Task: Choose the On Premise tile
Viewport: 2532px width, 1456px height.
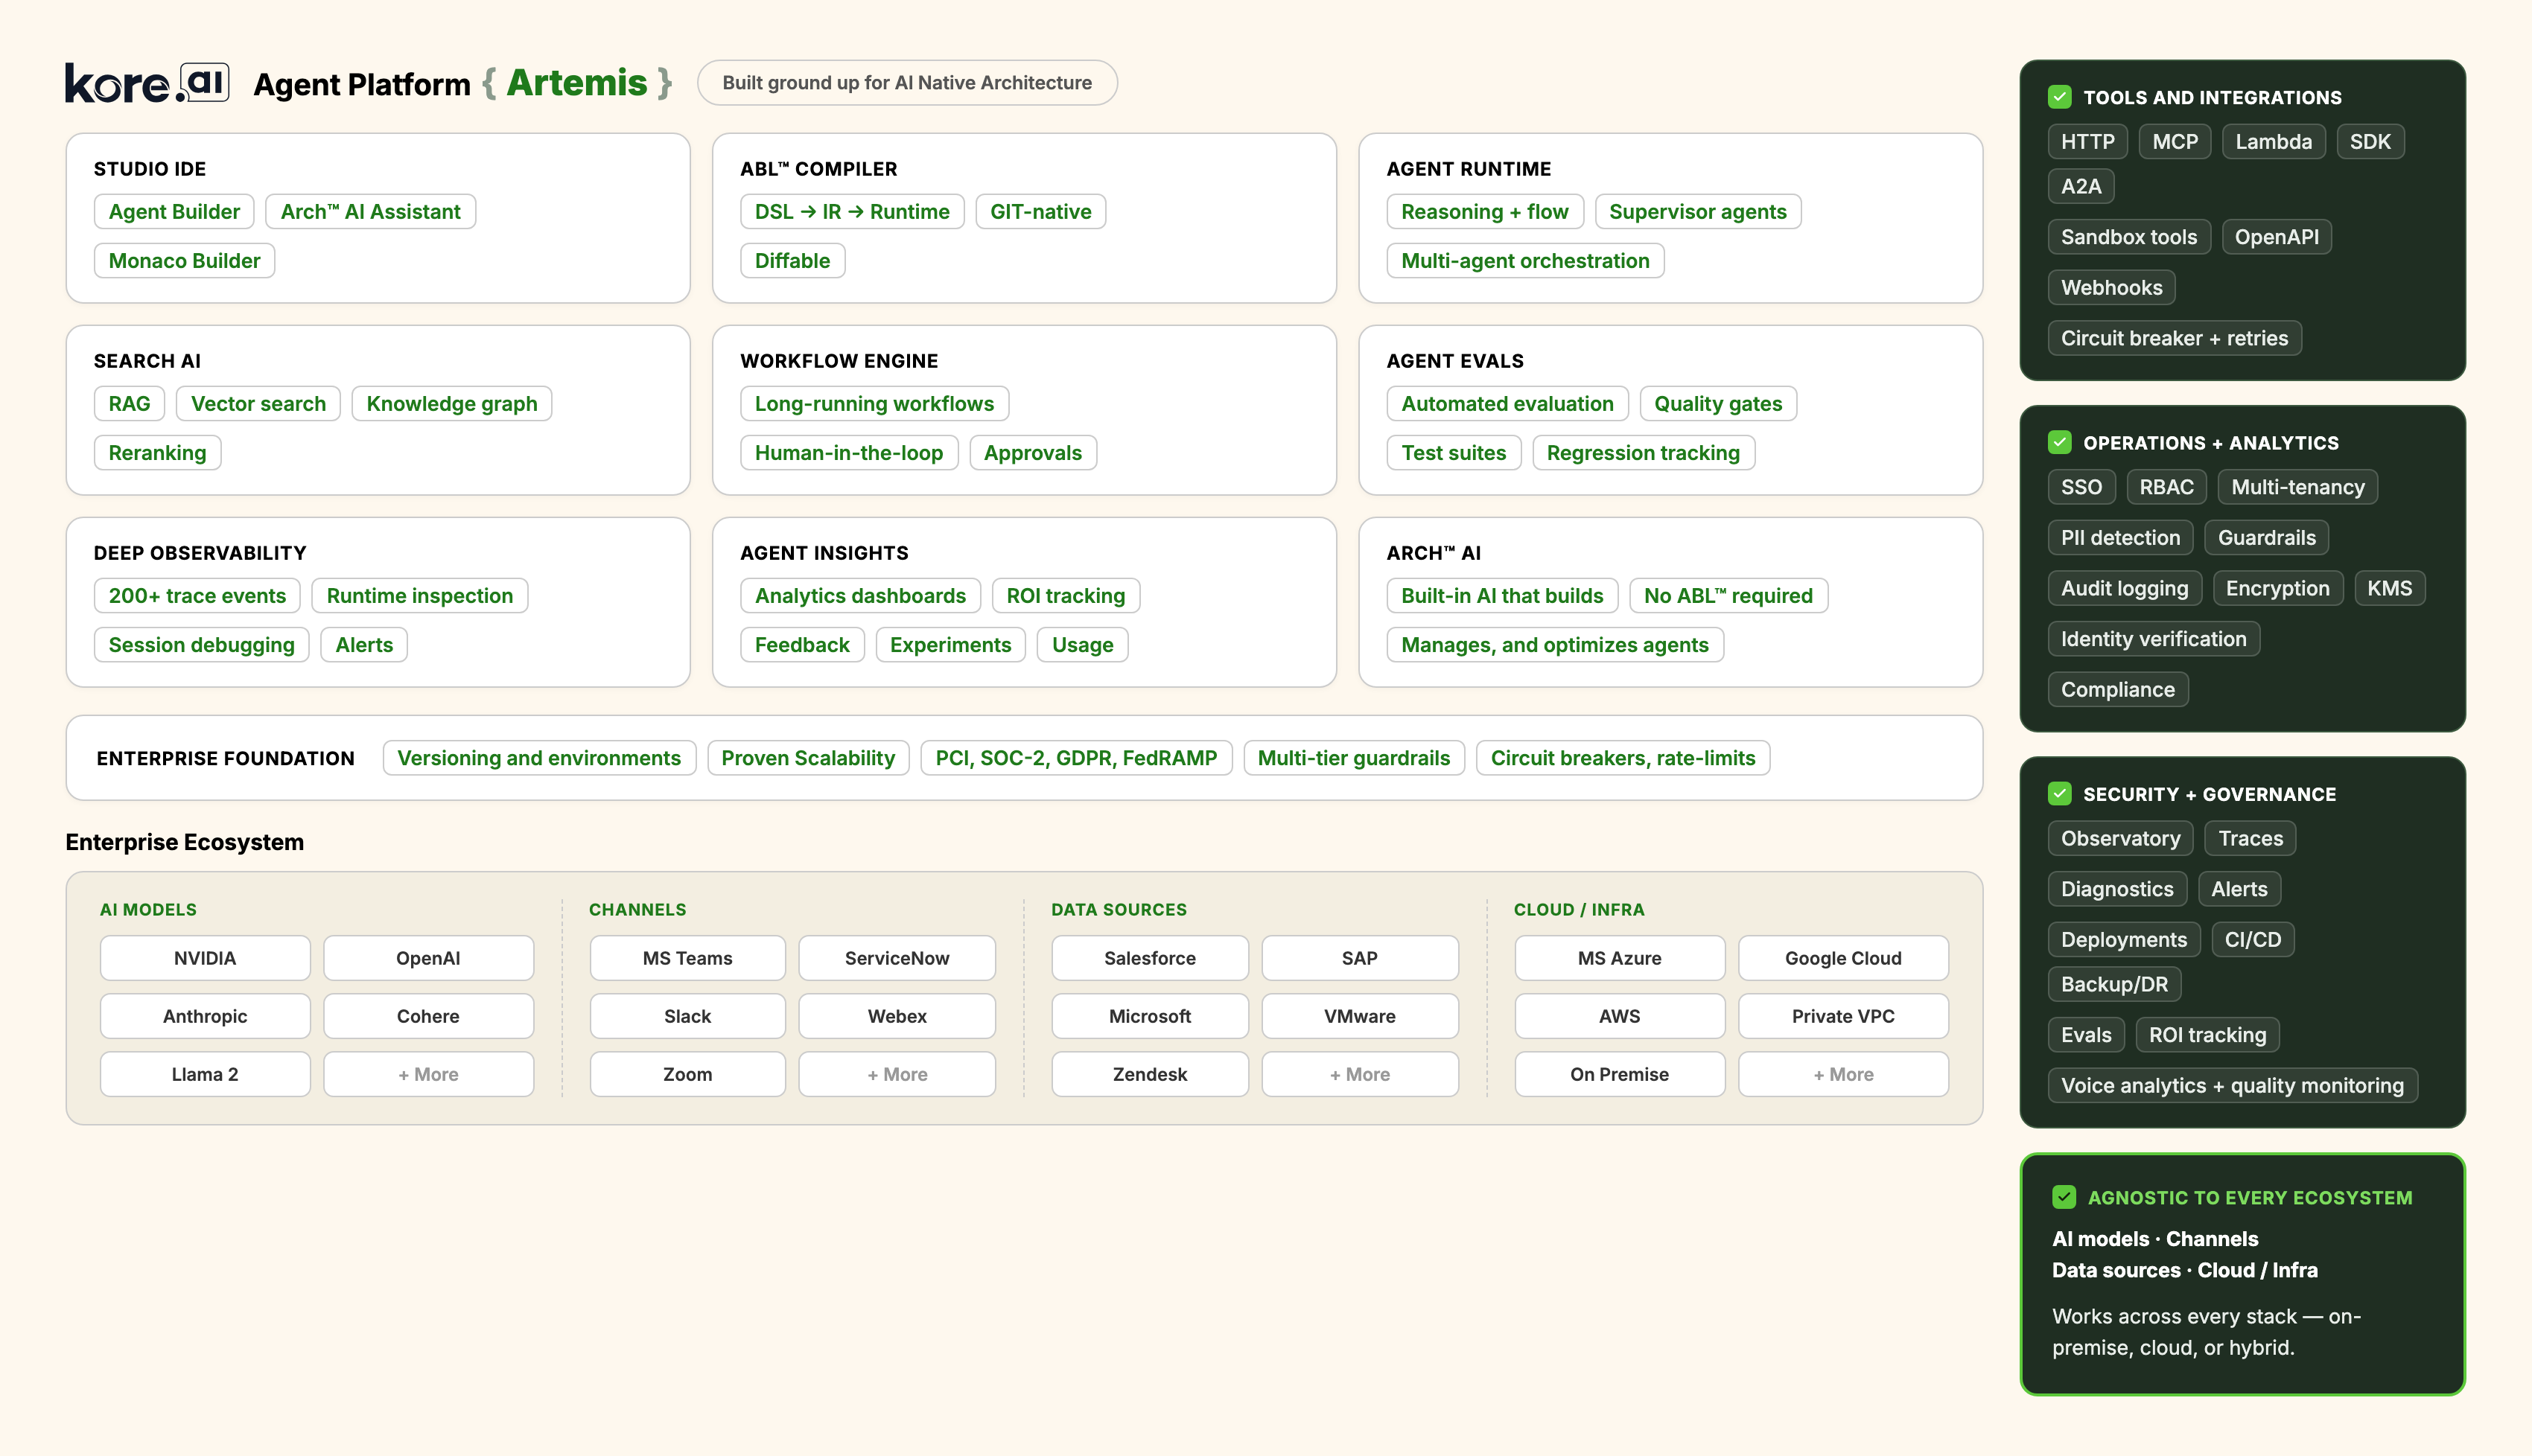Action: point(1620,1074)
